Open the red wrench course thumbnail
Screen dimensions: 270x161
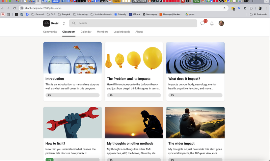(x=72, y=122)
